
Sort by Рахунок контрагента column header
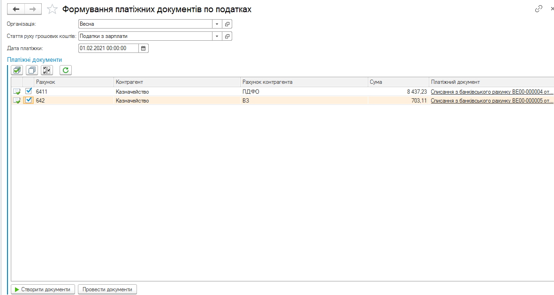pos(304,82)
